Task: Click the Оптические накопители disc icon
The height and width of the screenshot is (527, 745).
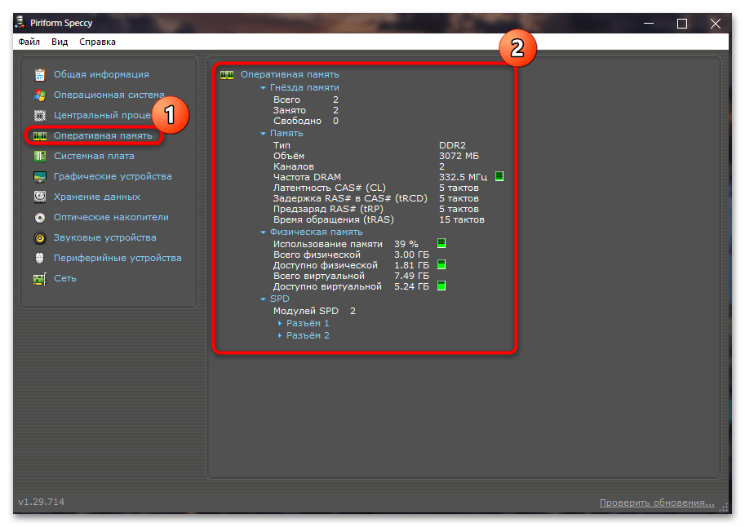Action: (39, 217)
